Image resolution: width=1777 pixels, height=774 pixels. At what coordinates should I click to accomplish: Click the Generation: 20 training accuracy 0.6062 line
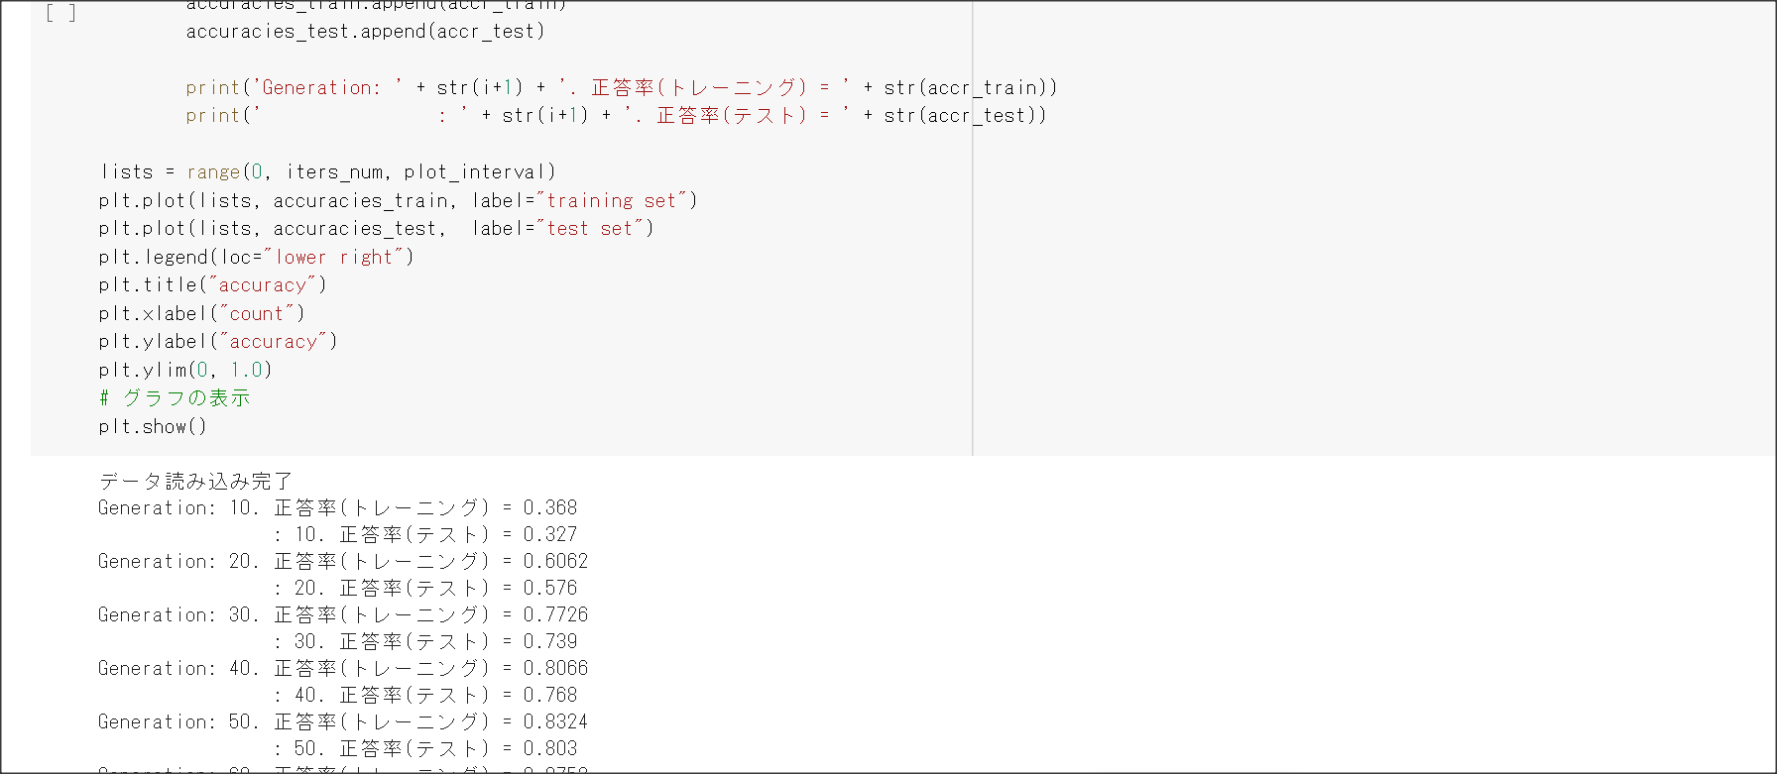pyautogui.click(x=343, y=561)
